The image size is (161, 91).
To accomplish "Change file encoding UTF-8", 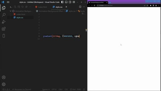I will point(54,89).
